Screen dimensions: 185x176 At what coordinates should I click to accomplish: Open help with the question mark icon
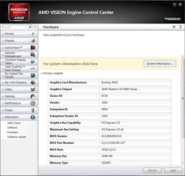(180, 27)
